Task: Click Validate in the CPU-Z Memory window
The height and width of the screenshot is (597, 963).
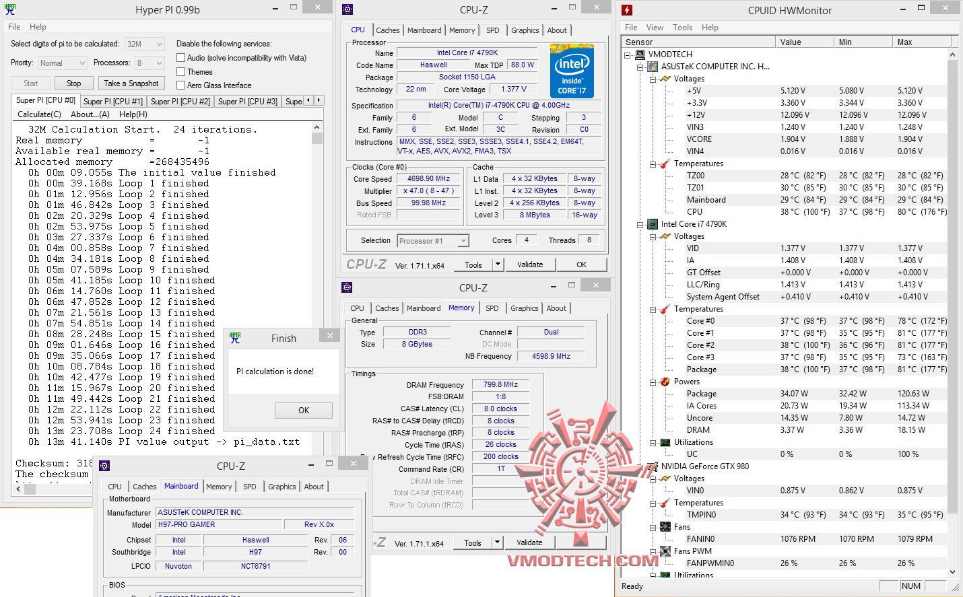Action: tap(529, 542)
